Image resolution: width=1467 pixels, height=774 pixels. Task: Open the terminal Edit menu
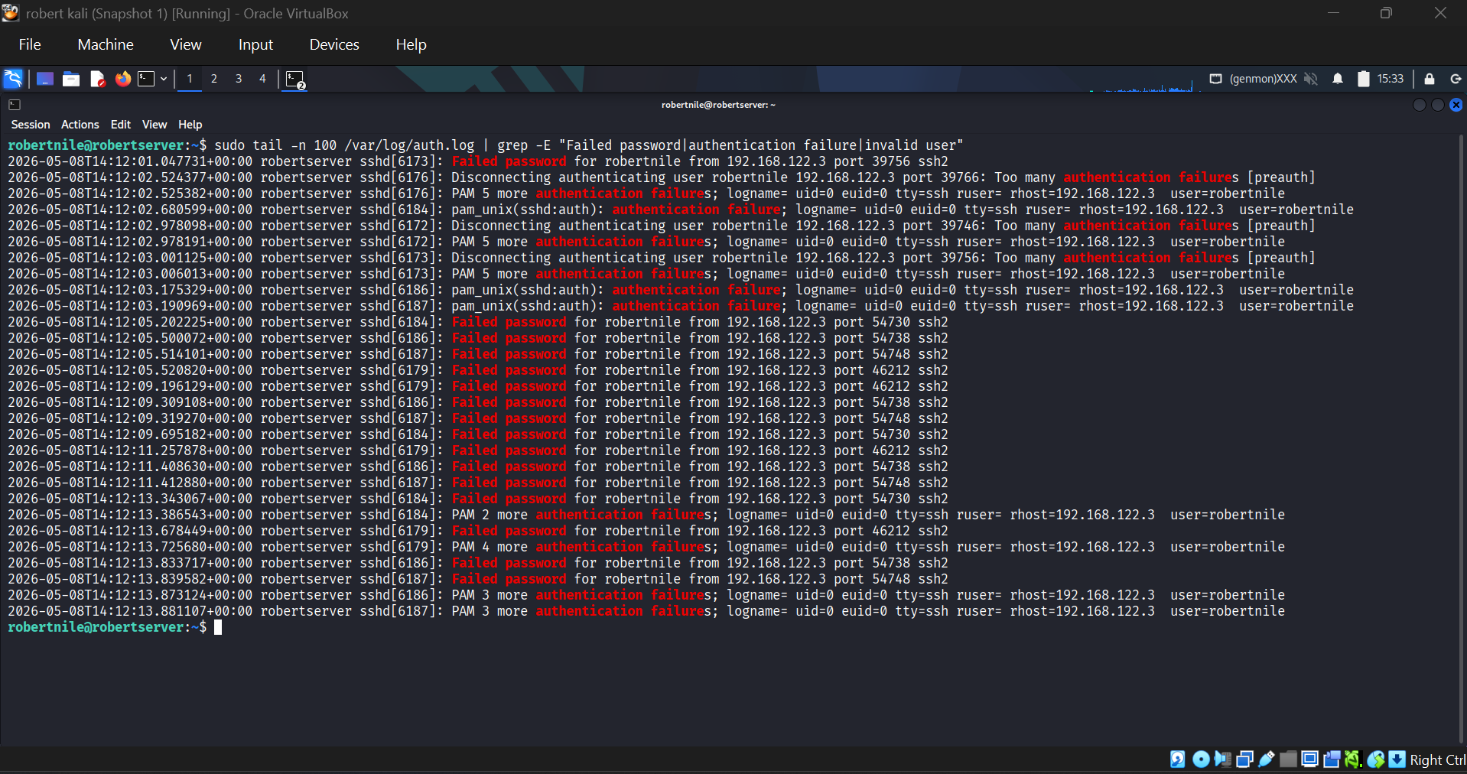click(121, 125)
